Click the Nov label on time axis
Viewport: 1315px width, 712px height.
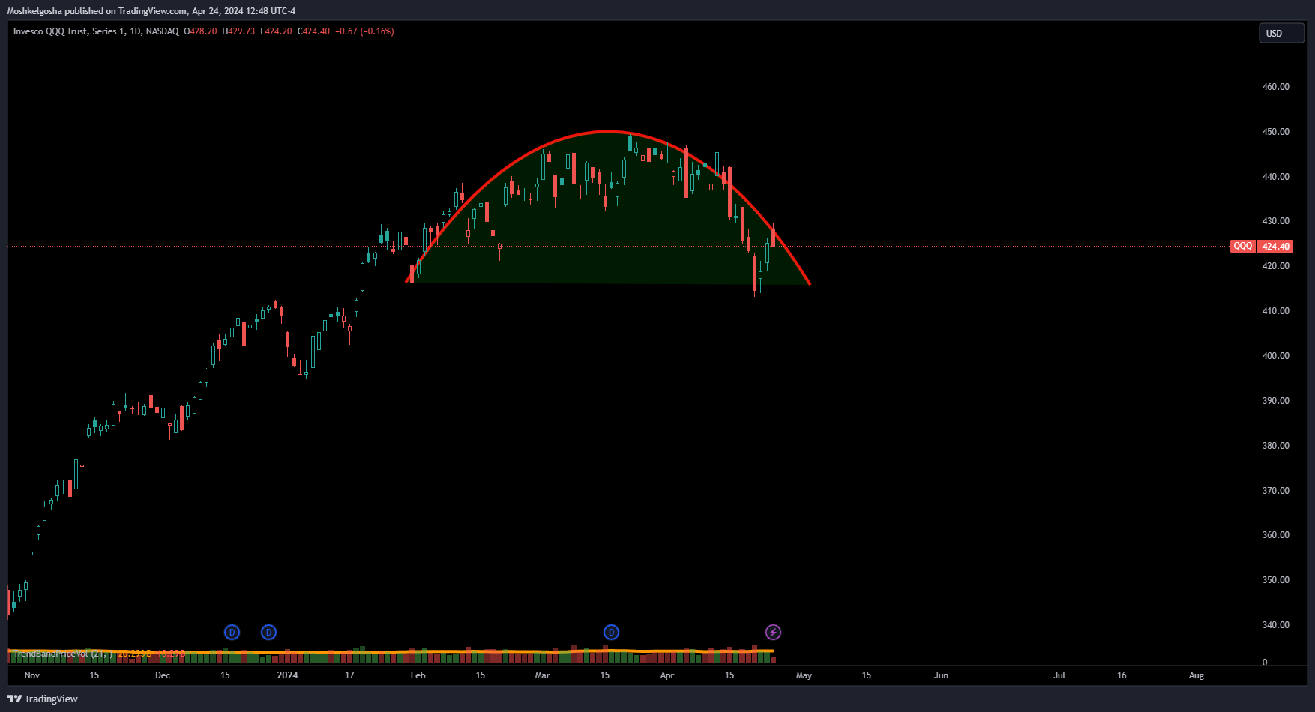tap(31, 675)
